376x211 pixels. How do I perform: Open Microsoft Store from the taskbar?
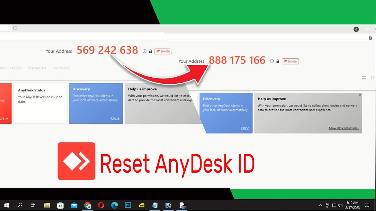61,205
